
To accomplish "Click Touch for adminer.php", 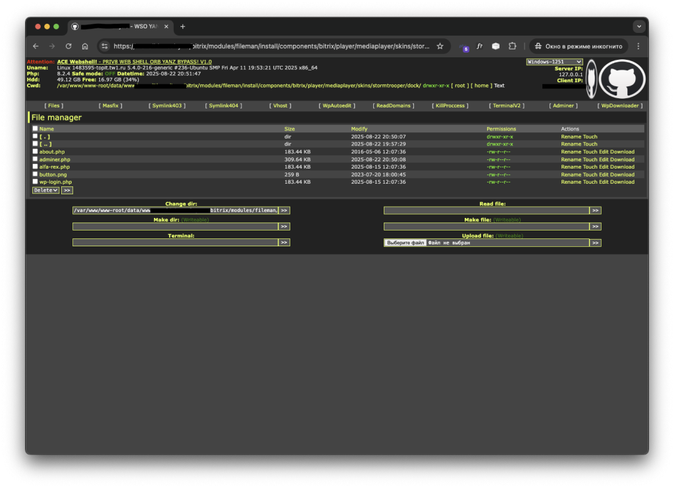I will pyautogui.click(x=590, y=159).
